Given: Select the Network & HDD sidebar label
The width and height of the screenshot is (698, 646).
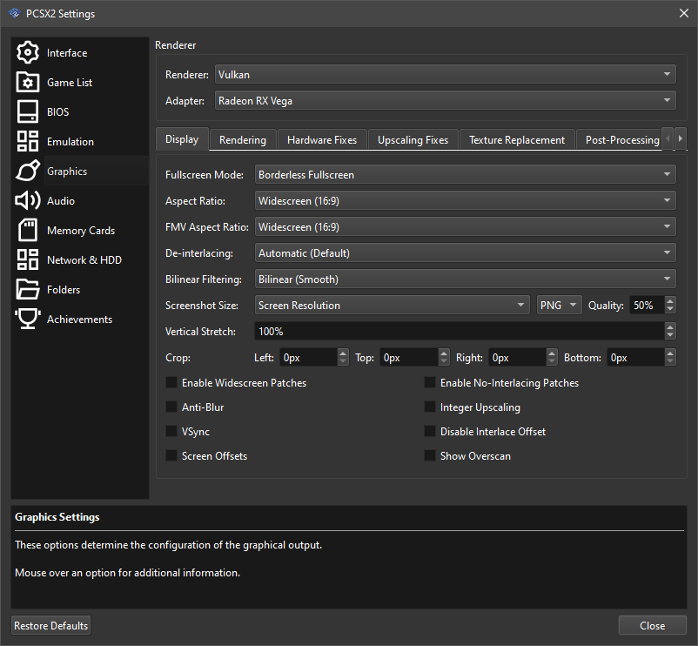Looking at the screenshot, I should [84, 260].
